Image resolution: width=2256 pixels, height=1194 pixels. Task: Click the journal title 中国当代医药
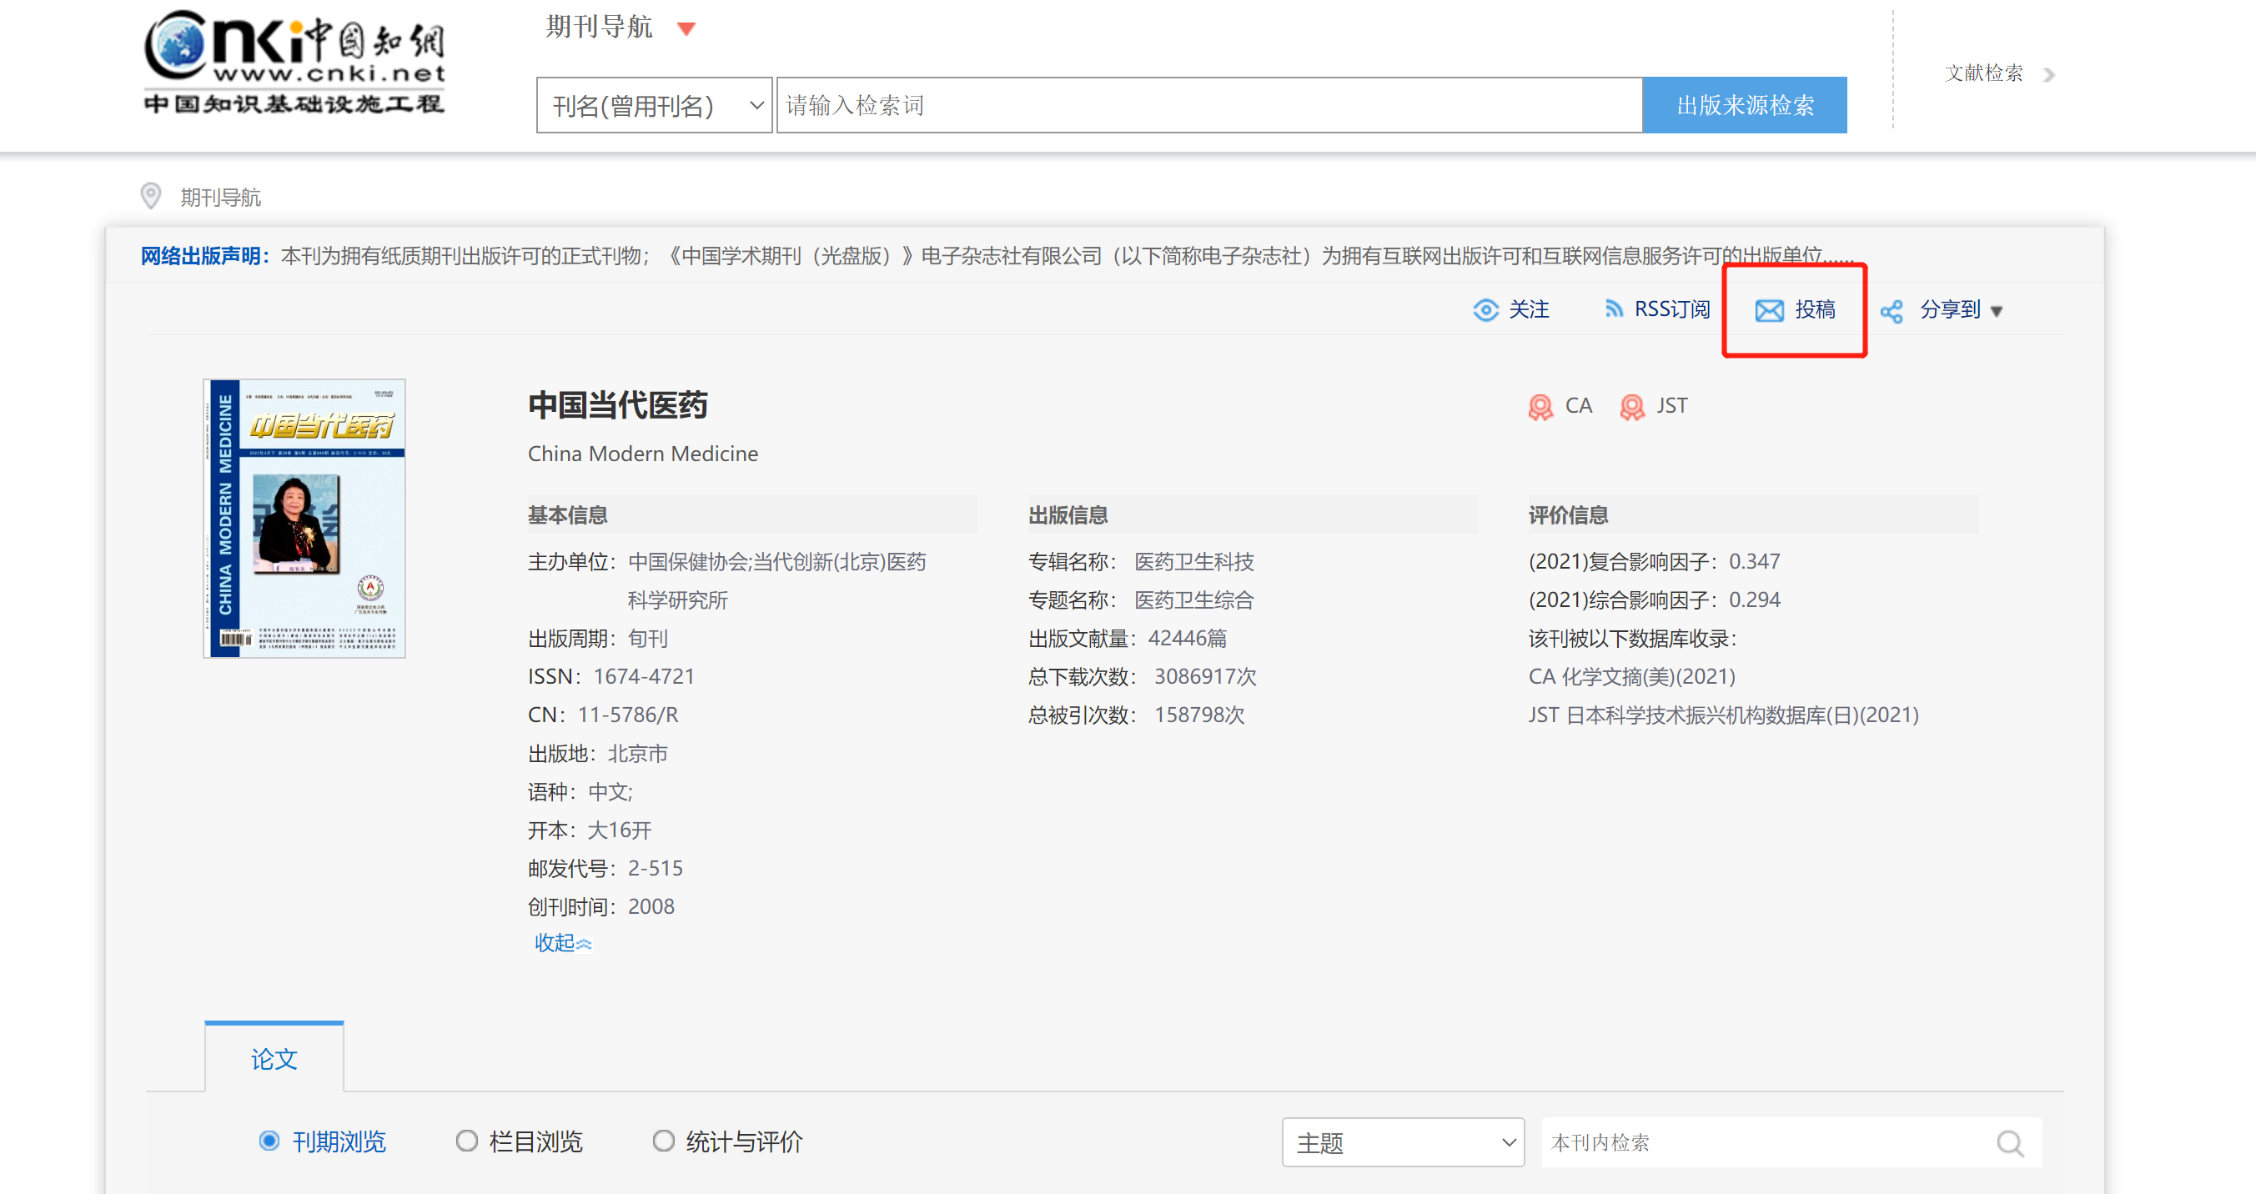[617, 405]
